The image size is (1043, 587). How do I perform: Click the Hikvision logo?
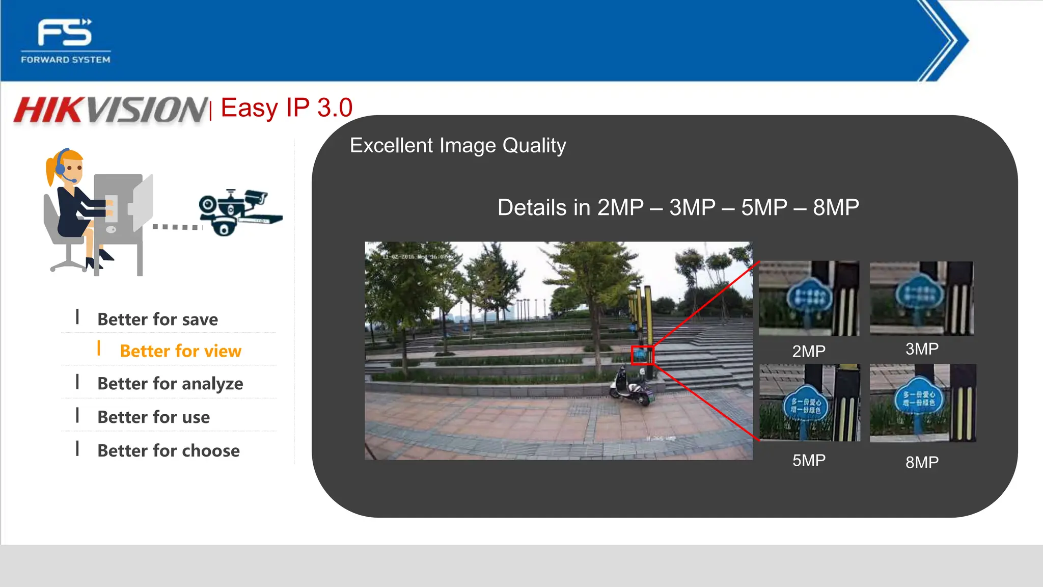click(110, 110)
